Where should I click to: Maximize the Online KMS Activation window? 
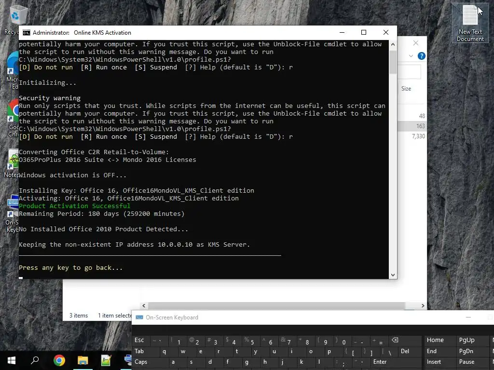pos(364,32)
